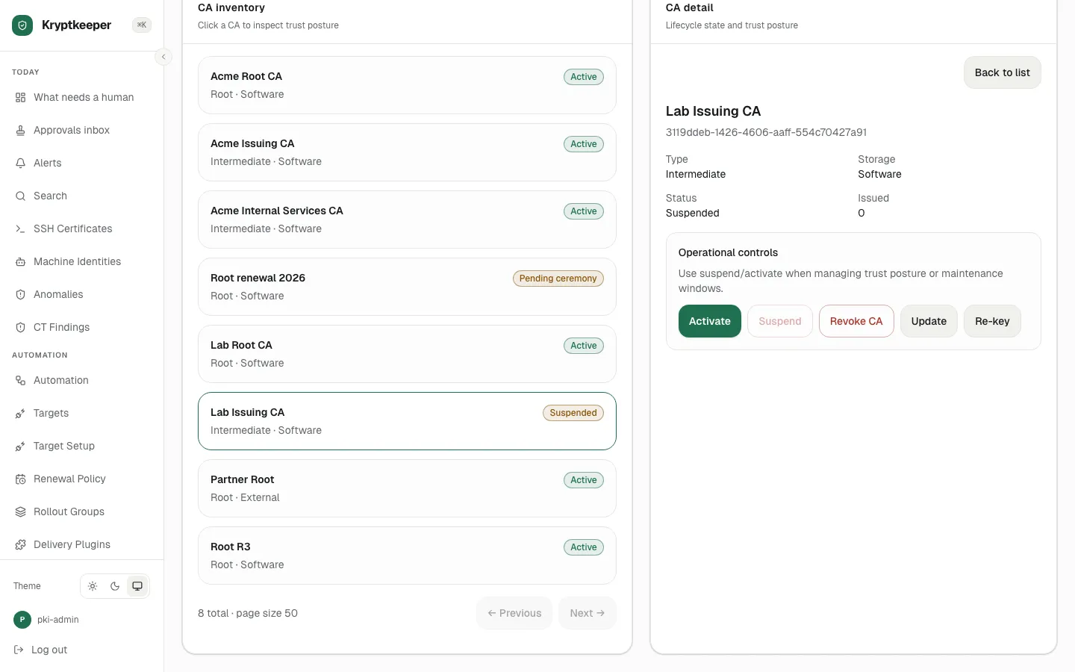This screenshot has height=672, width=1075.
Task: Click the SSH Certificates terminal icon
Action: point(20,229)
